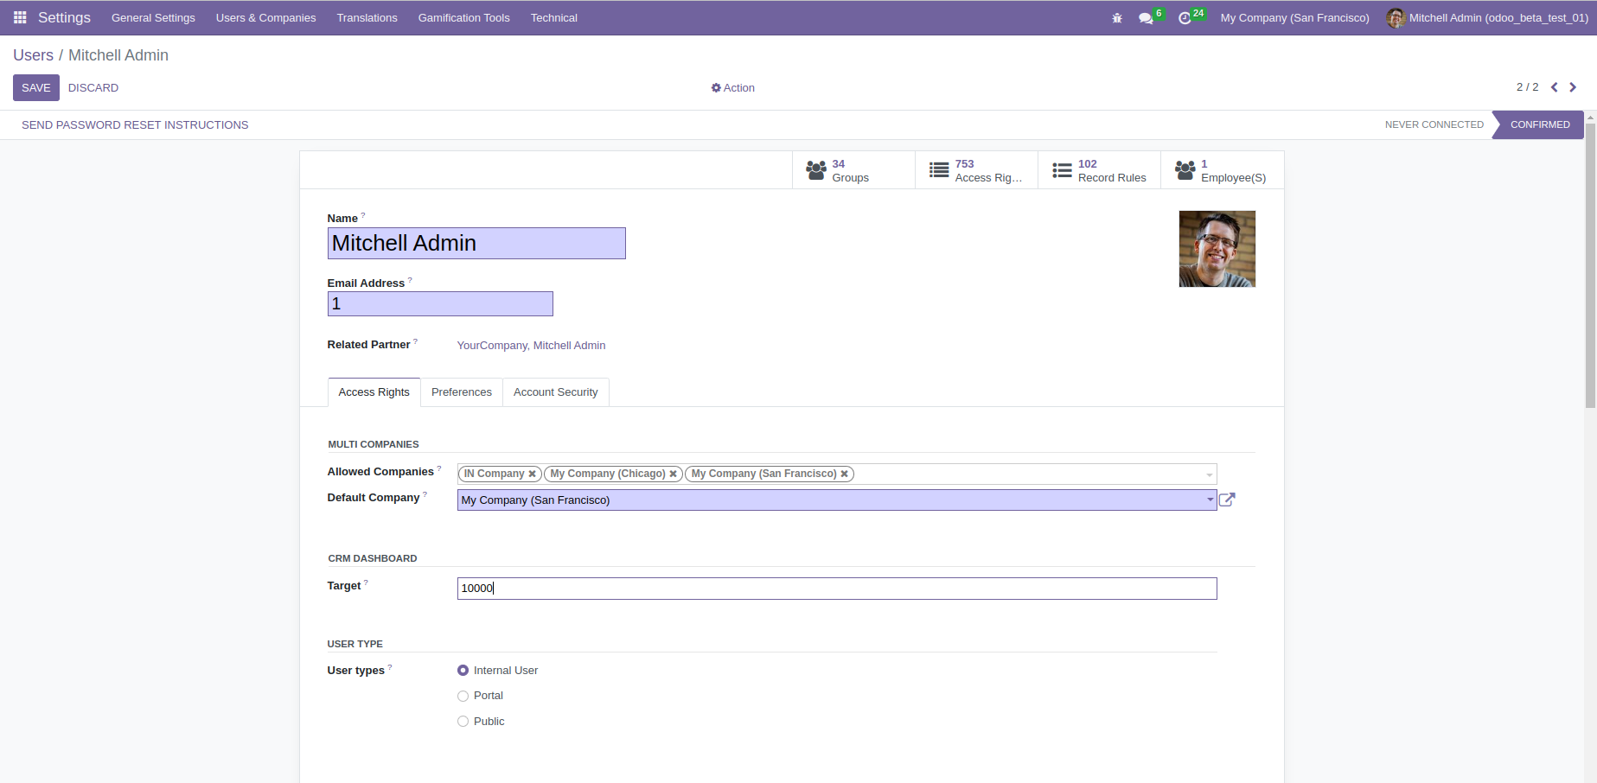Screen dimensions: 1597x783
Task: Open the activities clock icon
Action: (1185, 18)
